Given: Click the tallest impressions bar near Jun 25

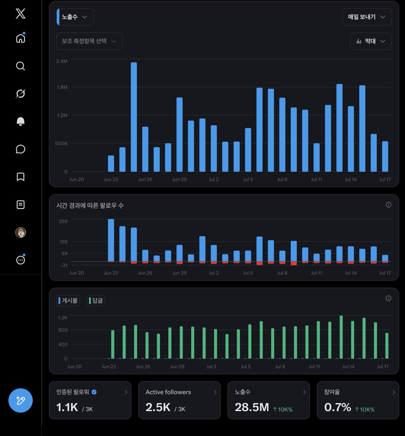Looking at the screenshot, I should click(134, 117).
